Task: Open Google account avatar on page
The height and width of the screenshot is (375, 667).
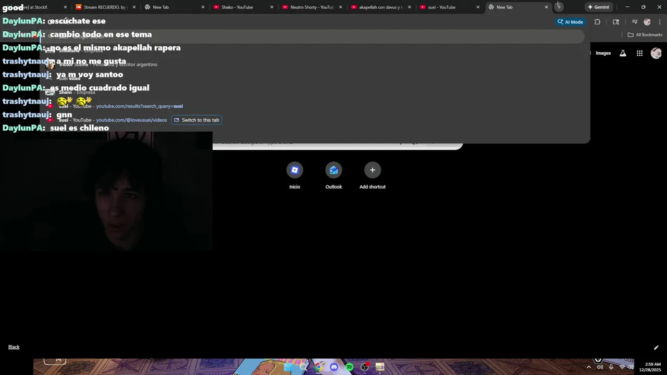Action: [656, 53]
